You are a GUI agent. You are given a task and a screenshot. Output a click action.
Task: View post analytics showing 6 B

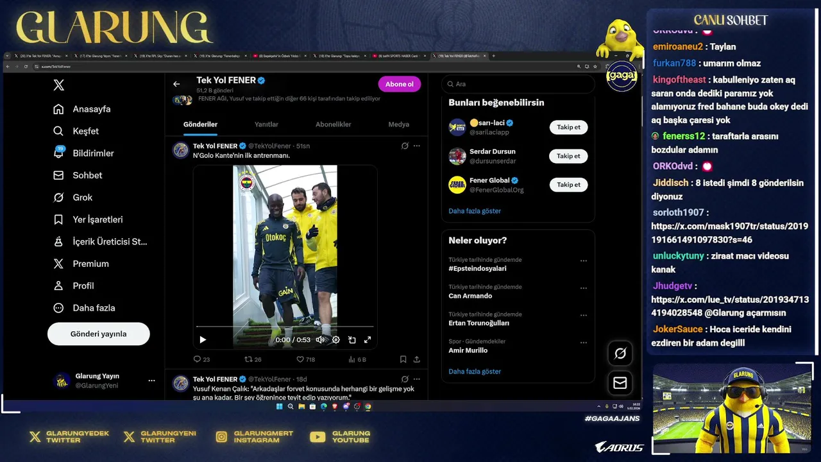[x=357, y=359]
